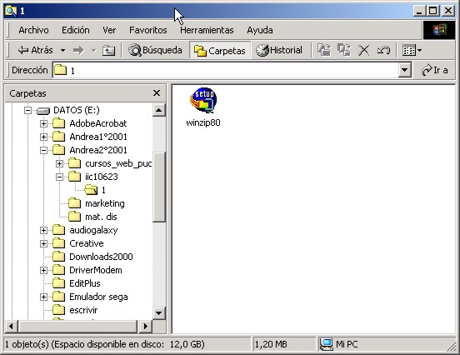This screenshot has height=355, width=460.
Task: Close the Carpetas side panel
Action: pyautogui.click(x=157, y=93)
